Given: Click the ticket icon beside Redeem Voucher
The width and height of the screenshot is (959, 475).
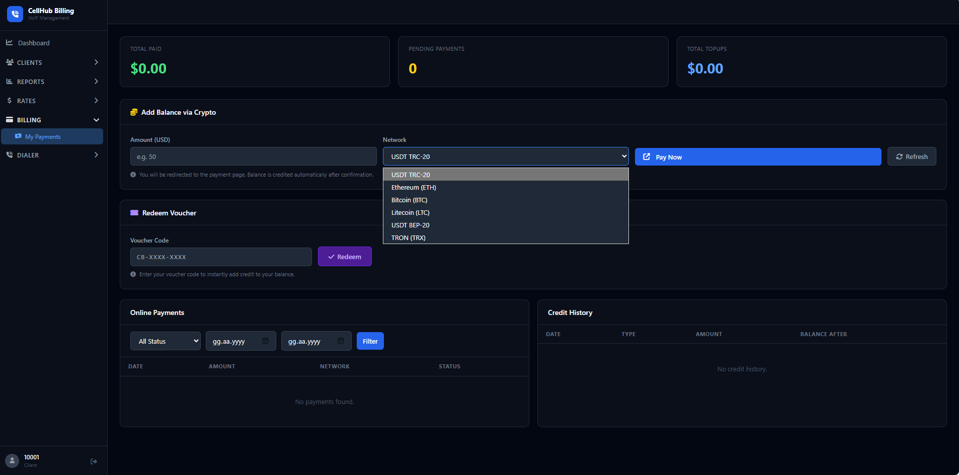Looking at the screenshot, I should pyautogui.click(x=134, y=213).
